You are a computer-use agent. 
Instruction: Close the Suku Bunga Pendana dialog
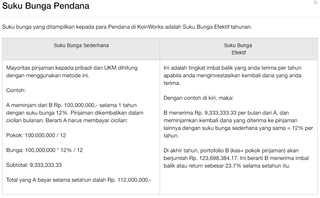tap(316, 3)
